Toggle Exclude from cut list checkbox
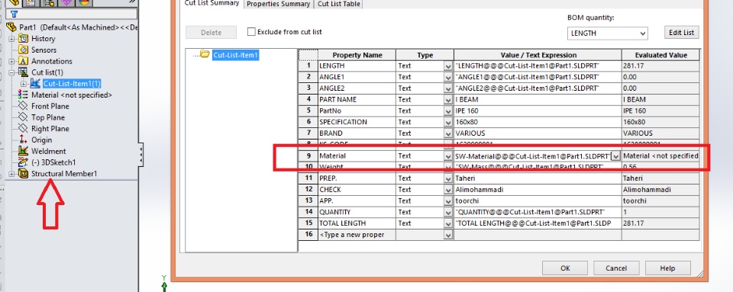The image size is (733, 292). tap(251, 32)
